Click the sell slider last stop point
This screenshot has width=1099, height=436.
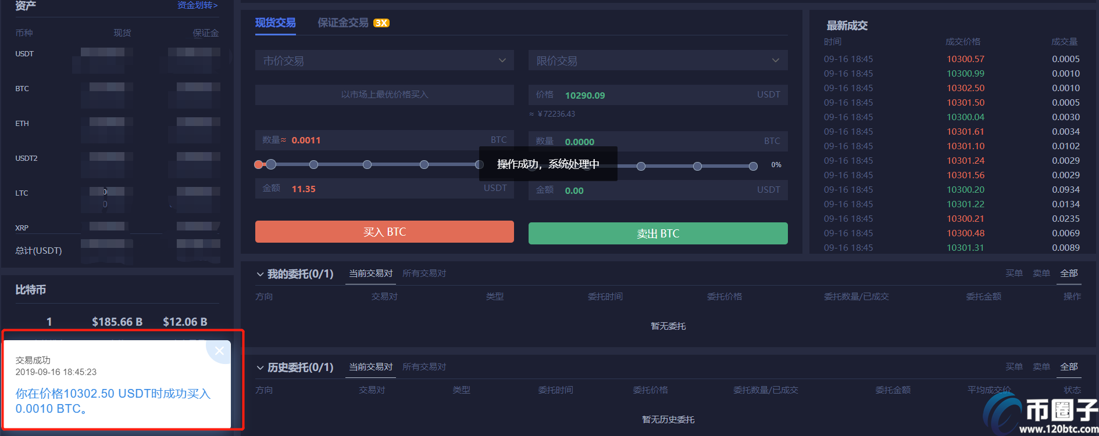(x=753, y=166)
